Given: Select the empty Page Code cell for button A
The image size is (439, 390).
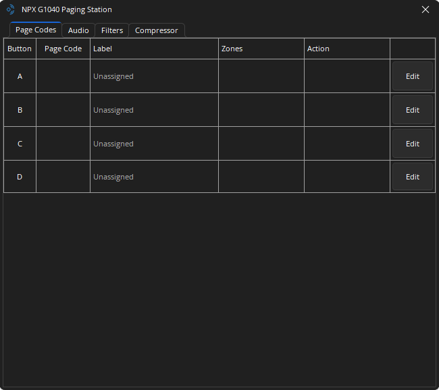Looking at the screenshot, I should click(x=63, y=76).
